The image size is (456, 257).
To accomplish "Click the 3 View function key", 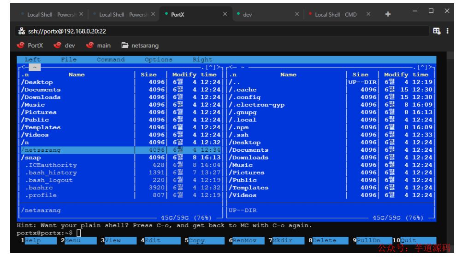I will tap(118, 240).
